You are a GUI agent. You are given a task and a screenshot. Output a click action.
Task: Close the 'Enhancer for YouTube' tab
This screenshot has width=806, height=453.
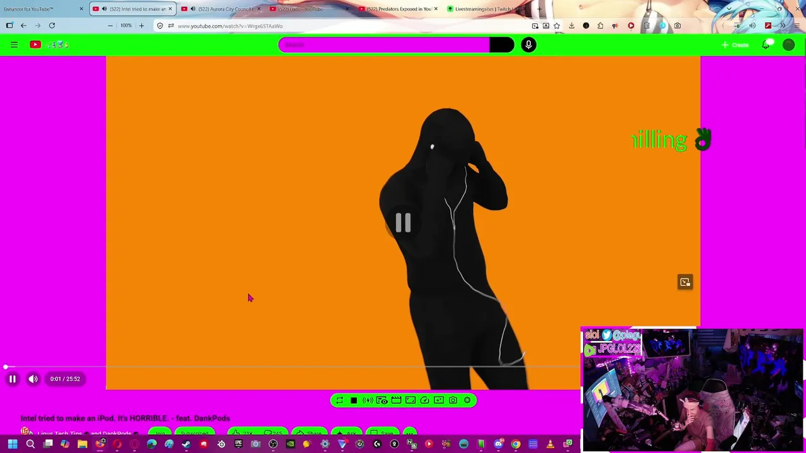pyautogui.click(x=81, y=9)
